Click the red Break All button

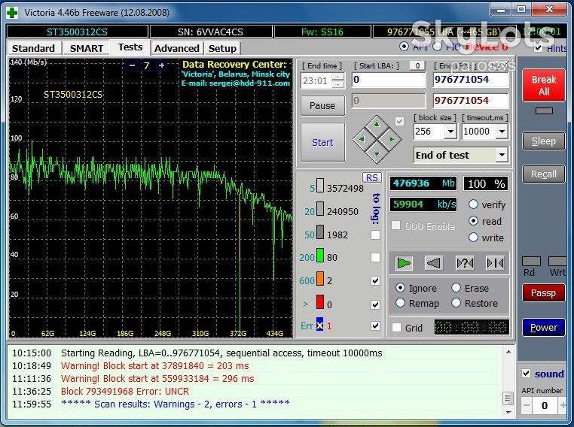544,85
